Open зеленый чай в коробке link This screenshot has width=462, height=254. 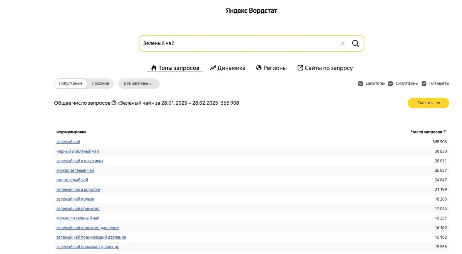pos(78,189)
